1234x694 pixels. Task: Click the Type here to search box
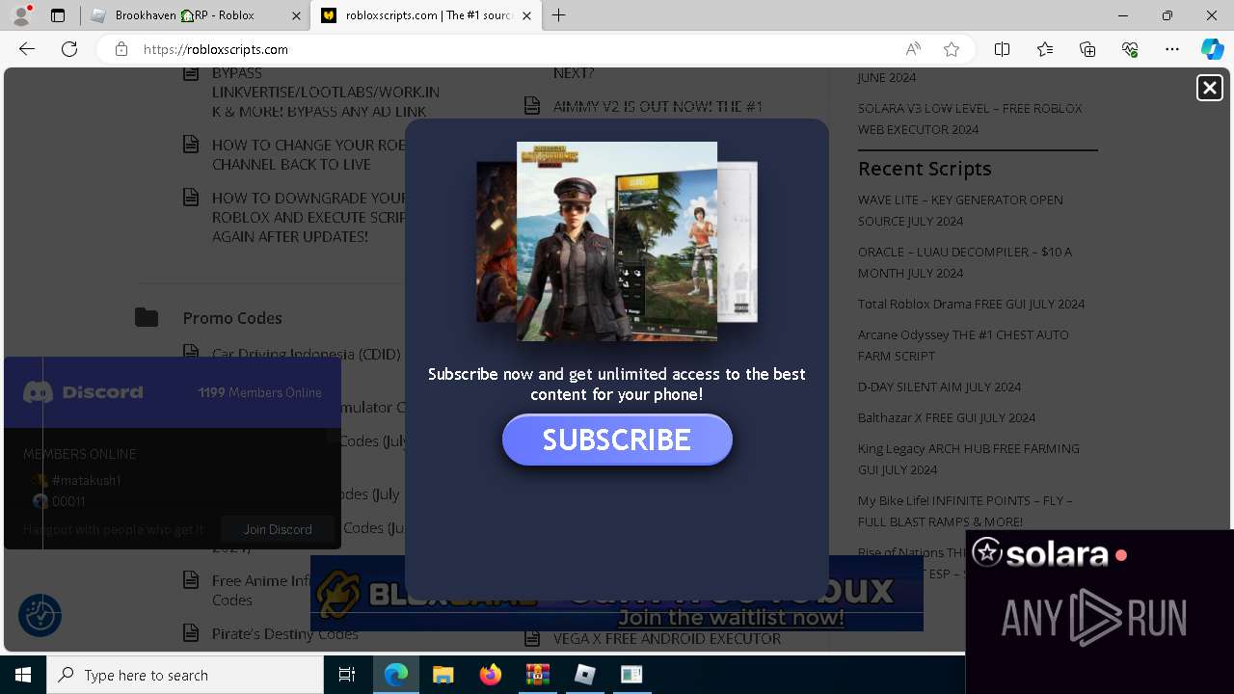coord(185,675)
